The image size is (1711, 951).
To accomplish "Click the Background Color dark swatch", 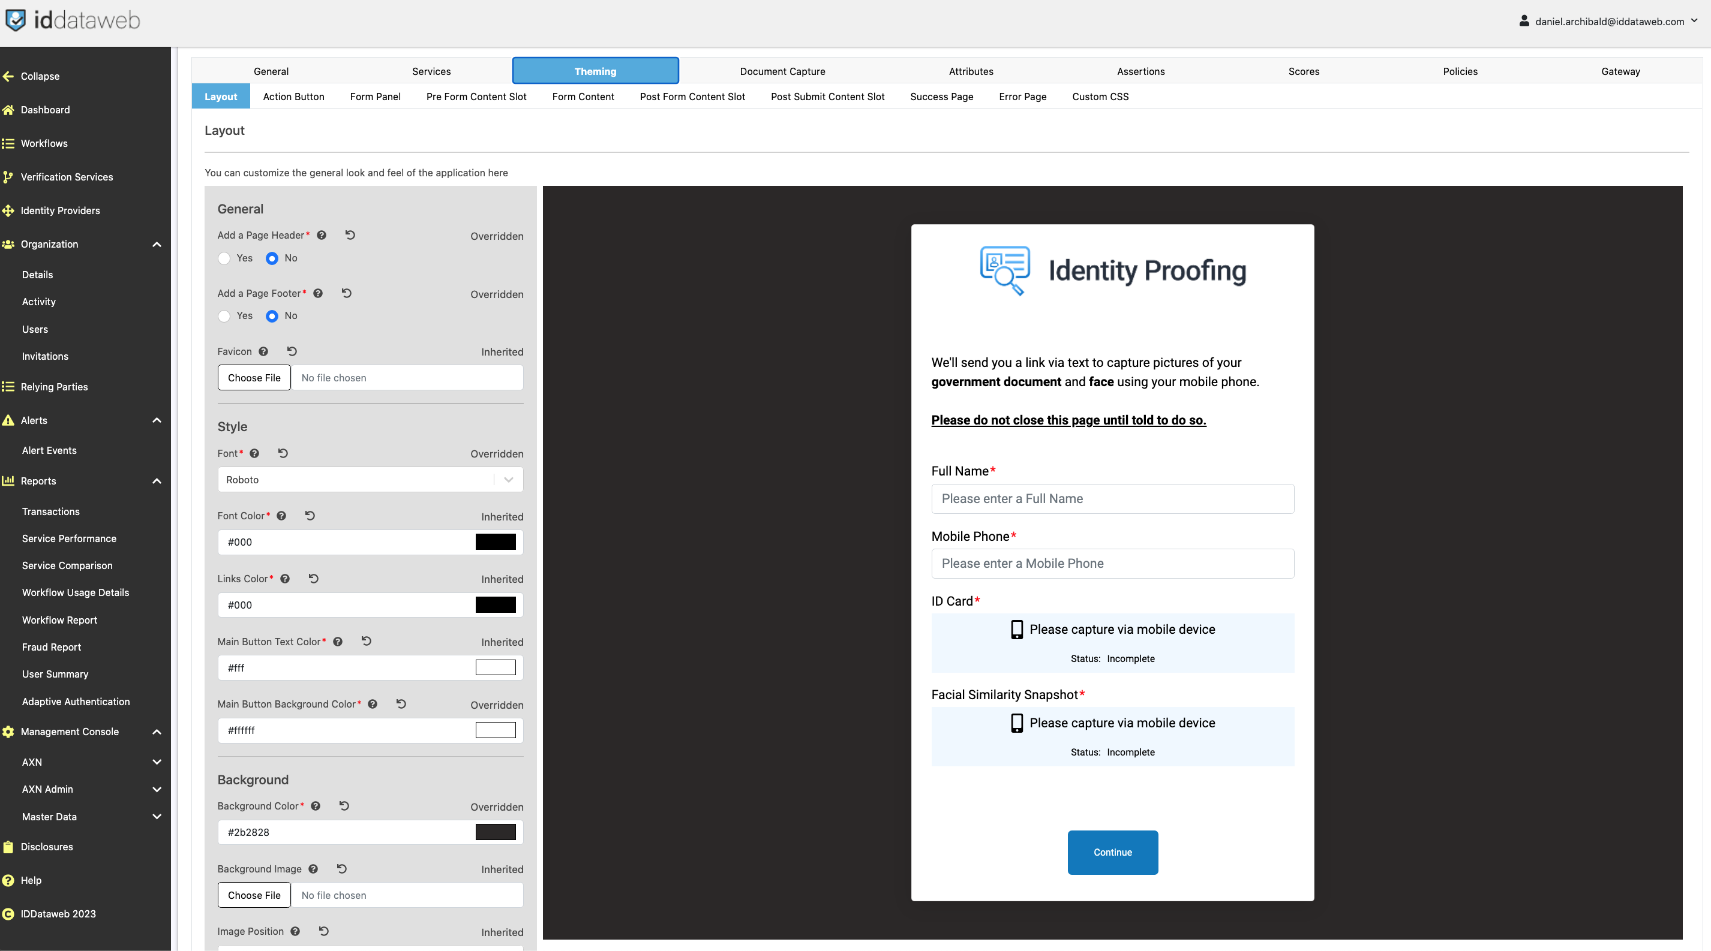I will point(496,832).
